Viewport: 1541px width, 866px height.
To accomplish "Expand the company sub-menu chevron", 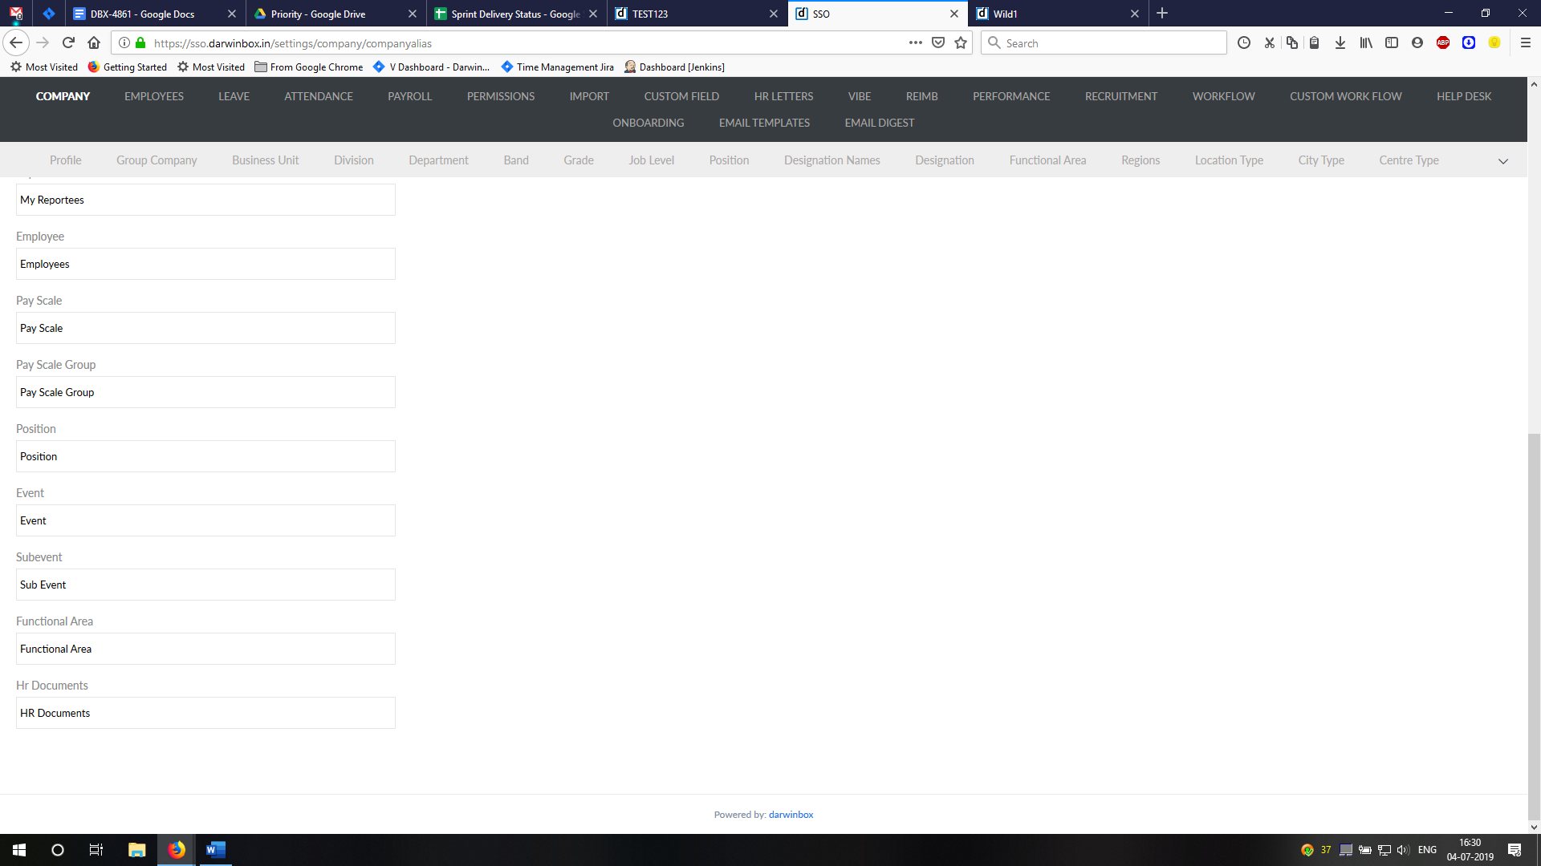I will coord(1503,161).
